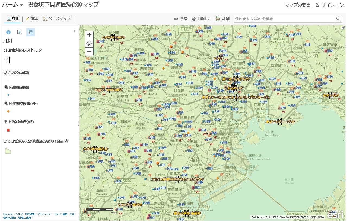The width and height of the screenshot is (347, 222).
Task: Open the ベースマップ gallery
Action: pos(57,19)
